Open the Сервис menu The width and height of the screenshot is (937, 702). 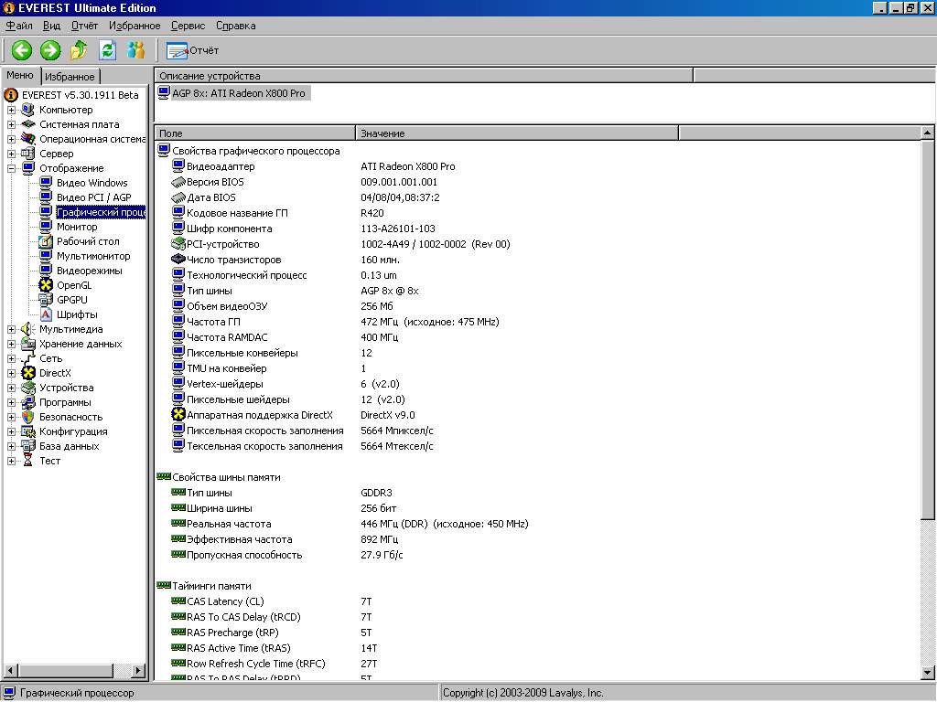(188, 26)
